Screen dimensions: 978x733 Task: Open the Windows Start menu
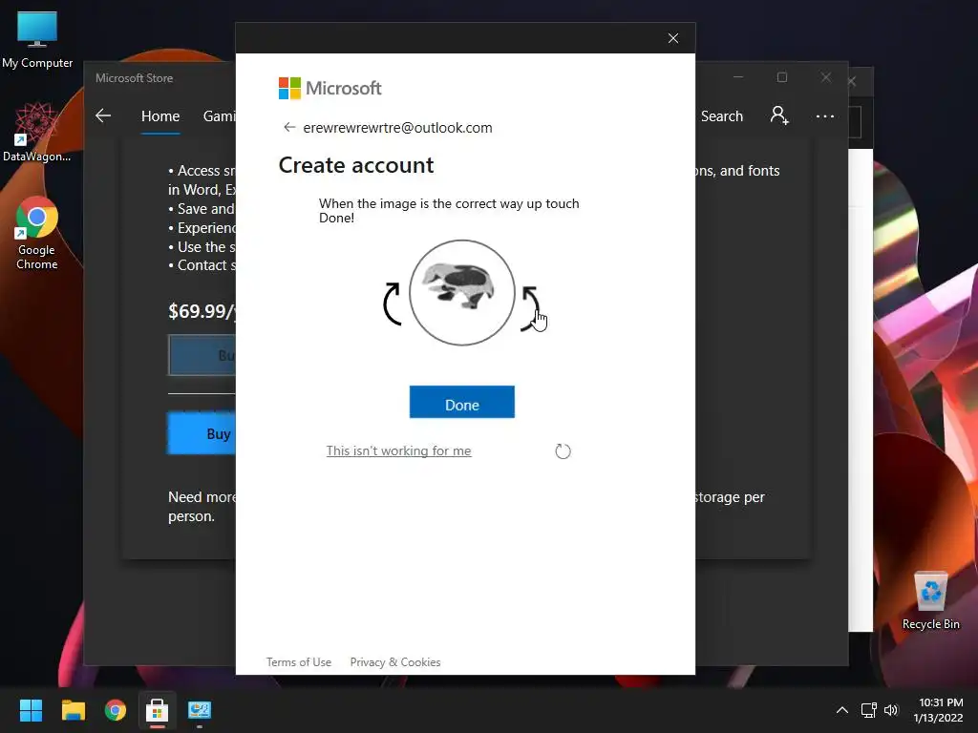click(31, 710)
